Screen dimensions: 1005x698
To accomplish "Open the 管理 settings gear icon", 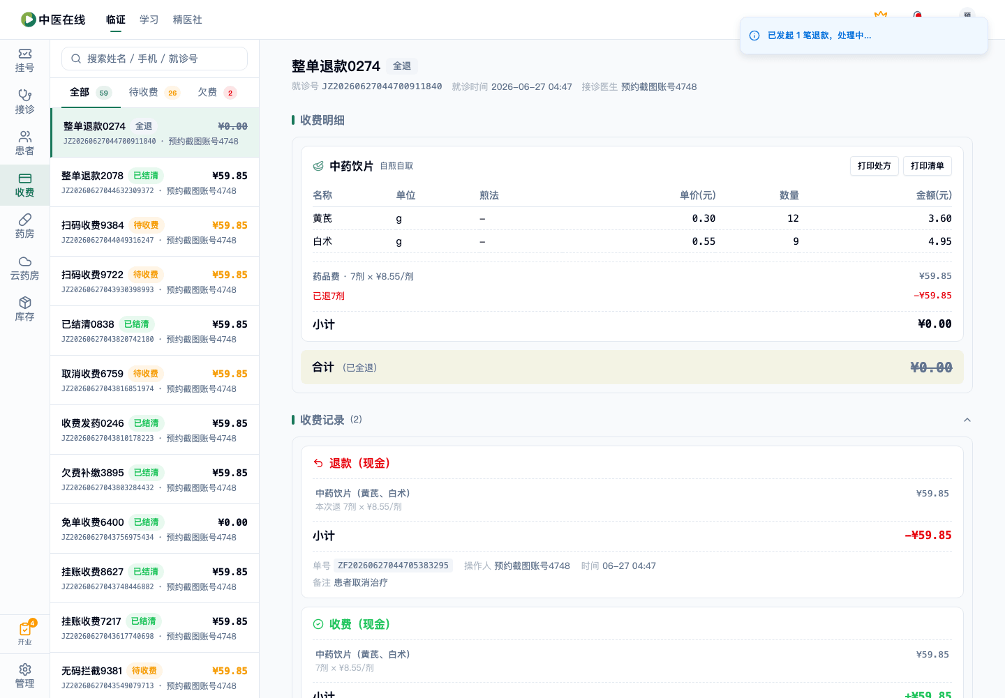I will click(x=24, y=676).
